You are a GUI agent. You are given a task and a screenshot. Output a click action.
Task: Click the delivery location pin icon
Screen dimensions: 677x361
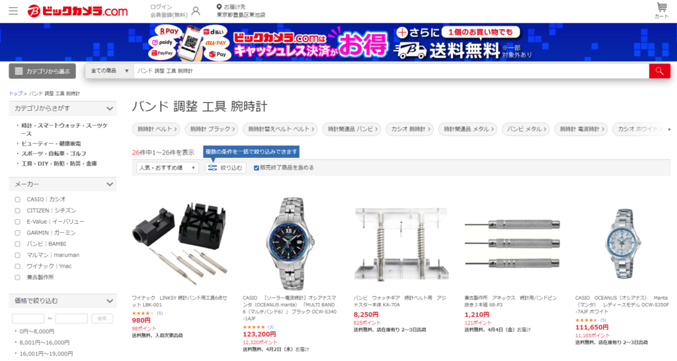pyautogui.click(x=219, y=7)
